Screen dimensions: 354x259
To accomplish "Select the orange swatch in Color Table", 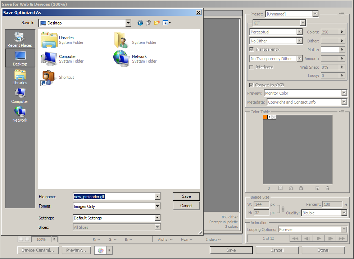I will click(x=265, y=117).
